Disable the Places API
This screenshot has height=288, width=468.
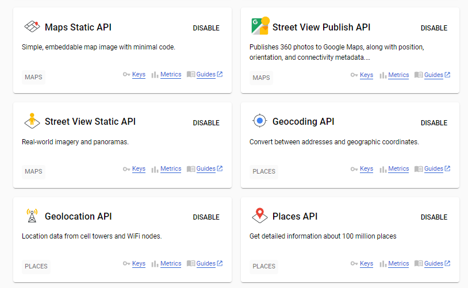coord(434,217)
